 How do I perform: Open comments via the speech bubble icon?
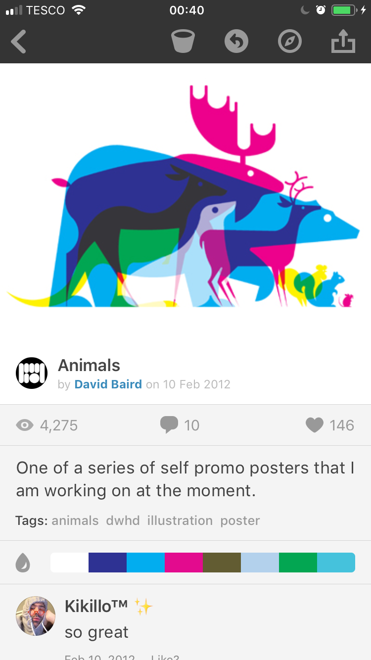(x=169, y=425)
